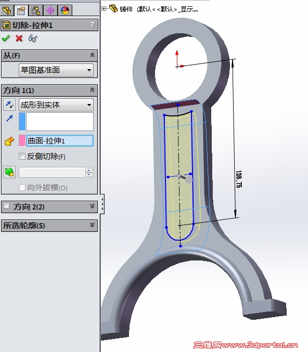Open the 成形到实体 end condition dropdown
This screenshot has width=308, height=352.
coord(56,105)
